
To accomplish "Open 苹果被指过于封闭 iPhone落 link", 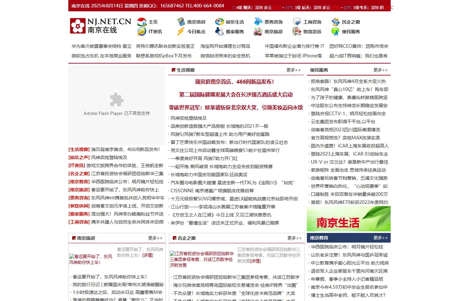I will pos(293,56).
